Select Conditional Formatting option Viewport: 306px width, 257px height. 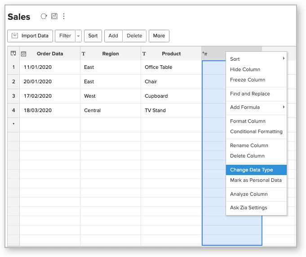click(256, 131)
